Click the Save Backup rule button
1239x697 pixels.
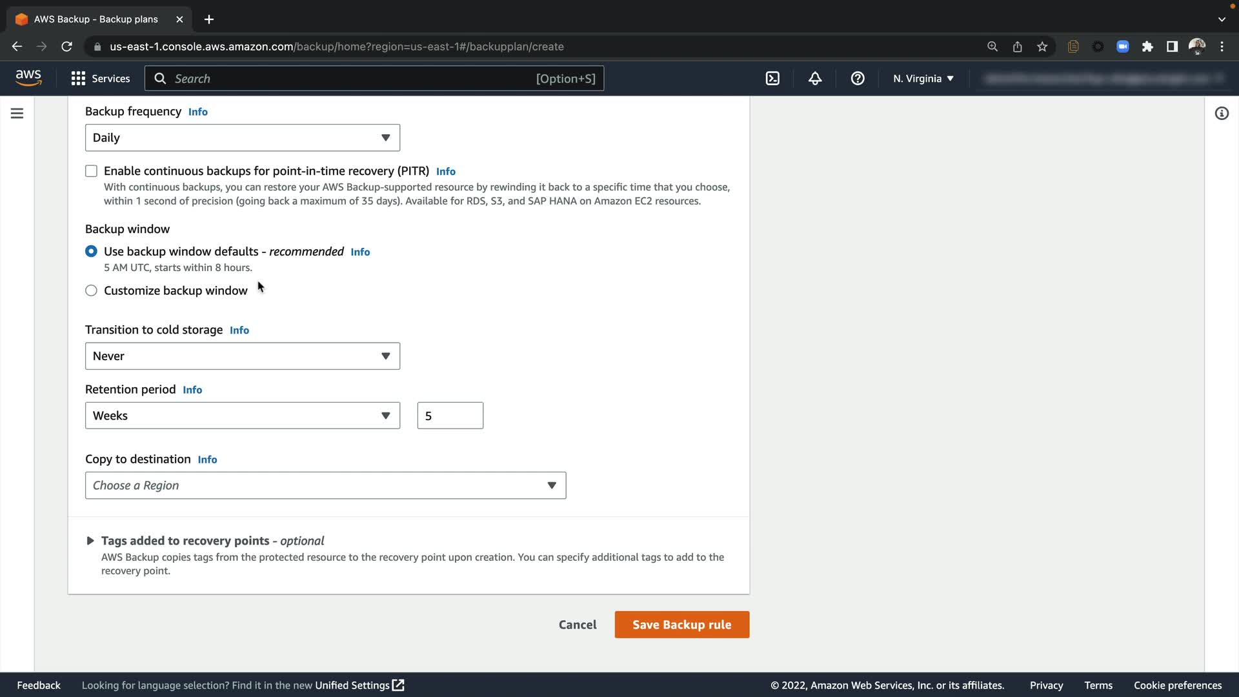point(681,625)
